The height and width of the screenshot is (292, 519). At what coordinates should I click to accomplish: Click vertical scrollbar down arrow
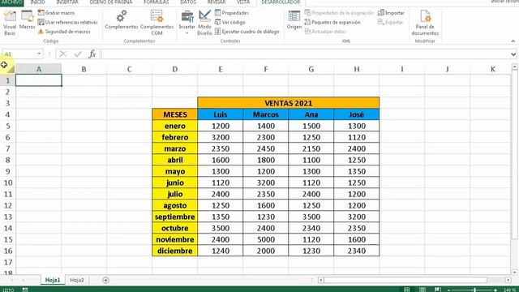(515, 273)
